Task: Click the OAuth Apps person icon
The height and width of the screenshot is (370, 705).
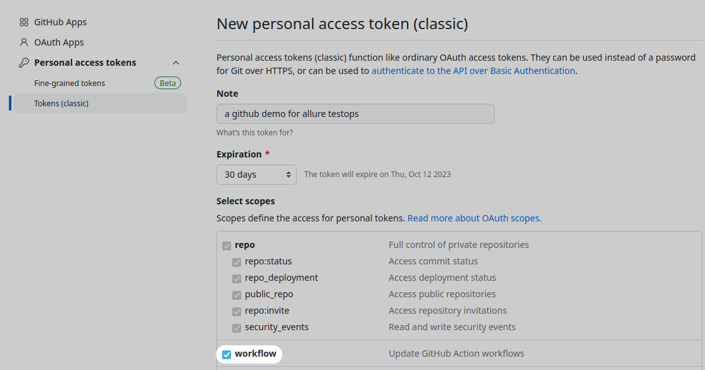Action: pos(23,42)
